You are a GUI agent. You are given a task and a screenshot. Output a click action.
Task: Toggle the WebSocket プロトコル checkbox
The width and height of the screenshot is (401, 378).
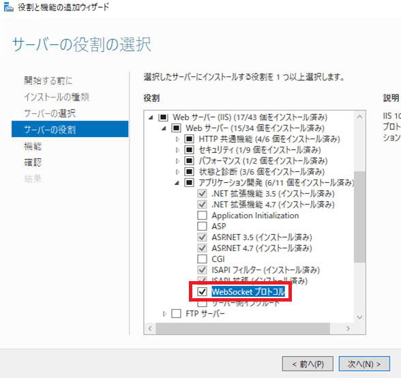tap(202, 291)
